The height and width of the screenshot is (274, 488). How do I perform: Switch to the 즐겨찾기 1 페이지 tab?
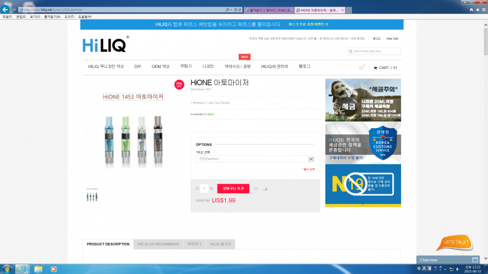click(269, 10)
